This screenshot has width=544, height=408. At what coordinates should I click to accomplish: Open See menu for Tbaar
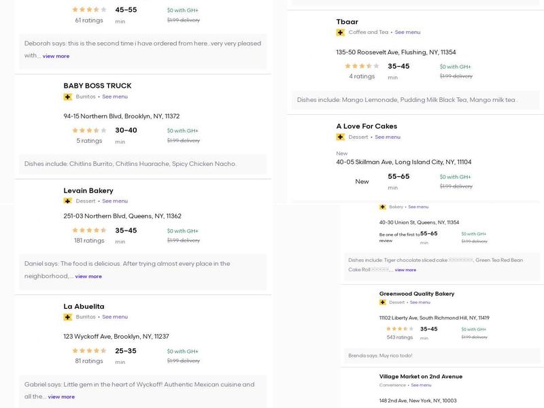click(407, 33)
